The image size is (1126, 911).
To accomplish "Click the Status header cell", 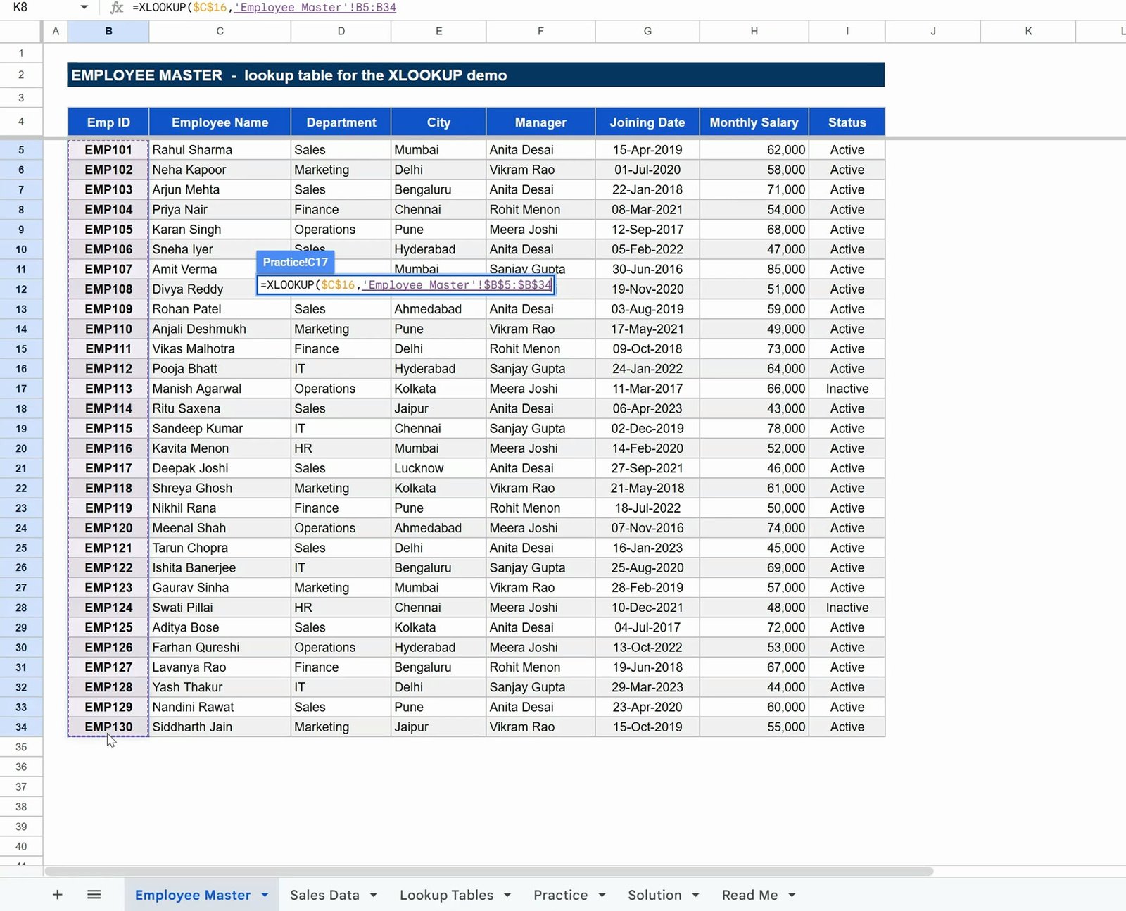I will (x=847, y=122).
